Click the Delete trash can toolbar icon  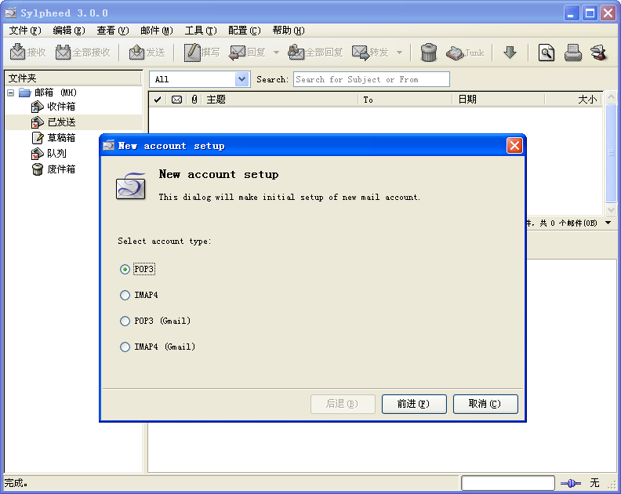[x=429, y=53]
